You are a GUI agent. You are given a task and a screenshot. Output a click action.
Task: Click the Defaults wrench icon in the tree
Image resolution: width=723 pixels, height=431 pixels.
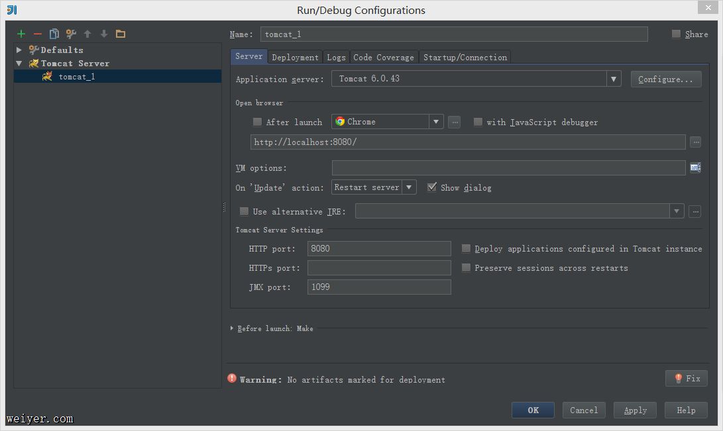coord(34,49)
